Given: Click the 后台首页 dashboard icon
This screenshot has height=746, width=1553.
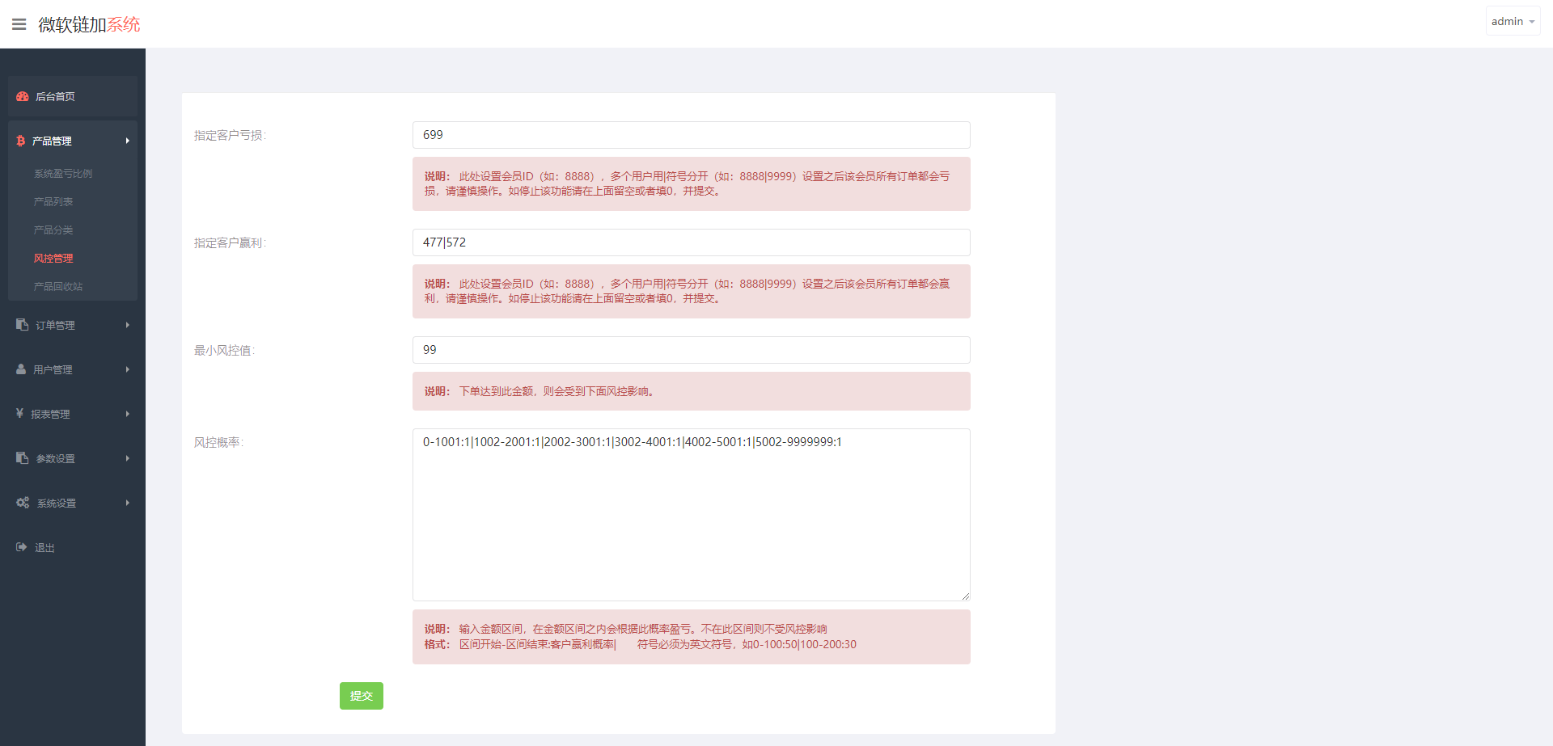Looking at the screenshot, I should point(23,96).
